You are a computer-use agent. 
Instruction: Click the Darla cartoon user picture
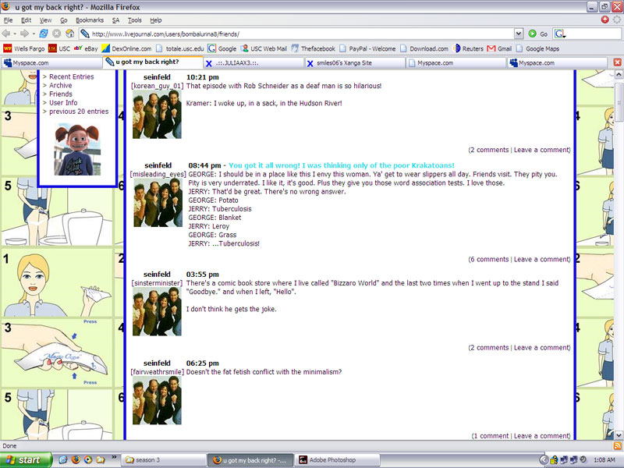(x=77, y=149)
